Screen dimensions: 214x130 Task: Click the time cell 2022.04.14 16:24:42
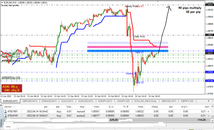(37, 111)
